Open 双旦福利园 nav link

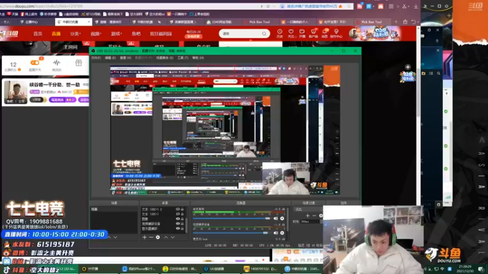click(160, 33)
